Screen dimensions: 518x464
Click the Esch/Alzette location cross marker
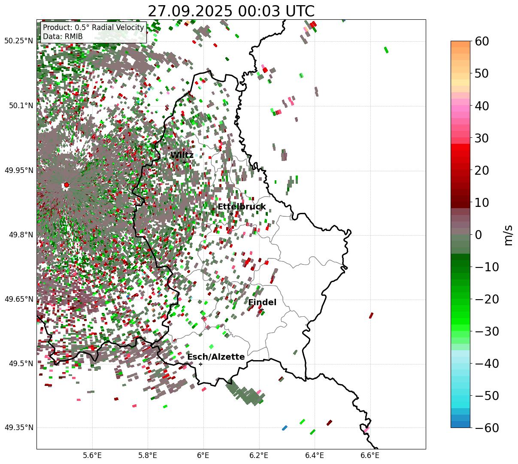[200, 364]
